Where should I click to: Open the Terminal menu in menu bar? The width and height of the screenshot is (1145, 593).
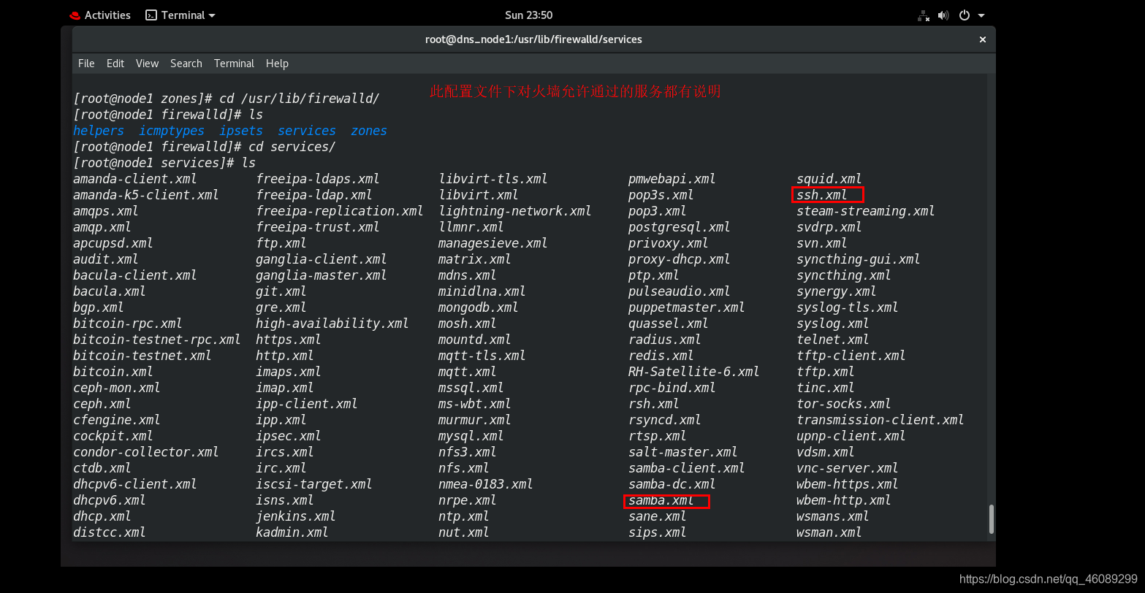pos(234,64)
